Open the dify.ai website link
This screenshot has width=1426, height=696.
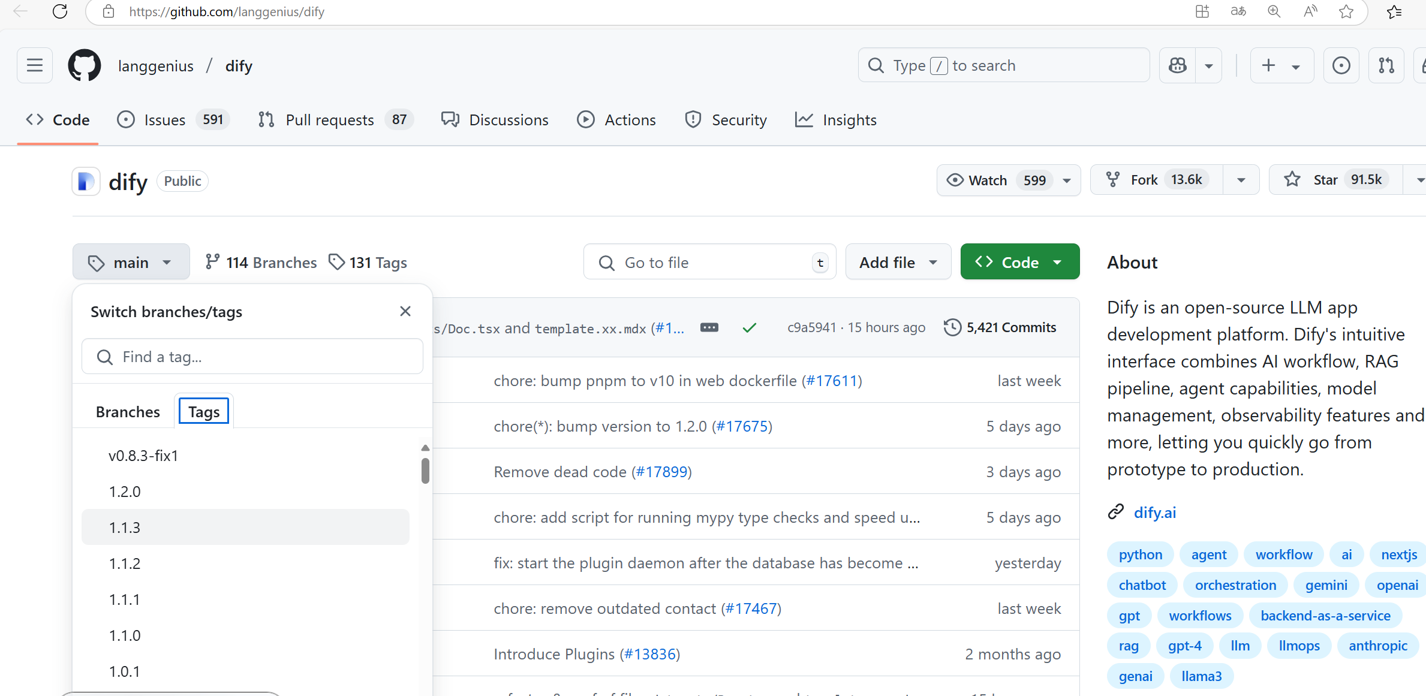point(1154,513)
